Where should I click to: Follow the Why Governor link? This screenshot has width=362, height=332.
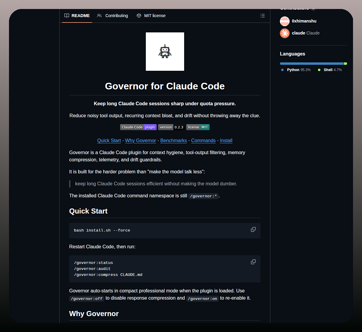pos(140,140)
